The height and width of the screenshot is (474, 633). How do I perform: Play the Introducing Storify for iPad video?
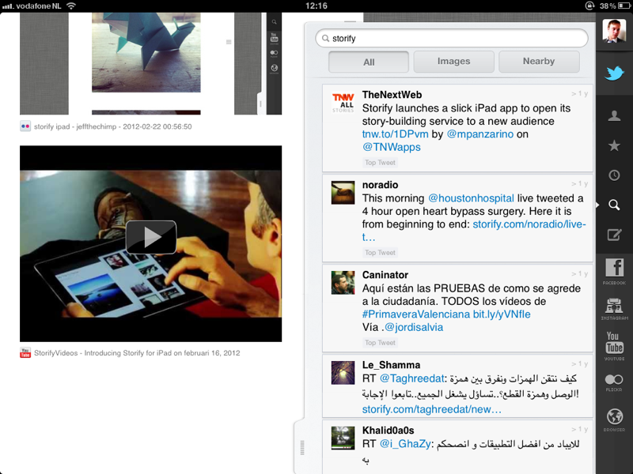point(150,237)
